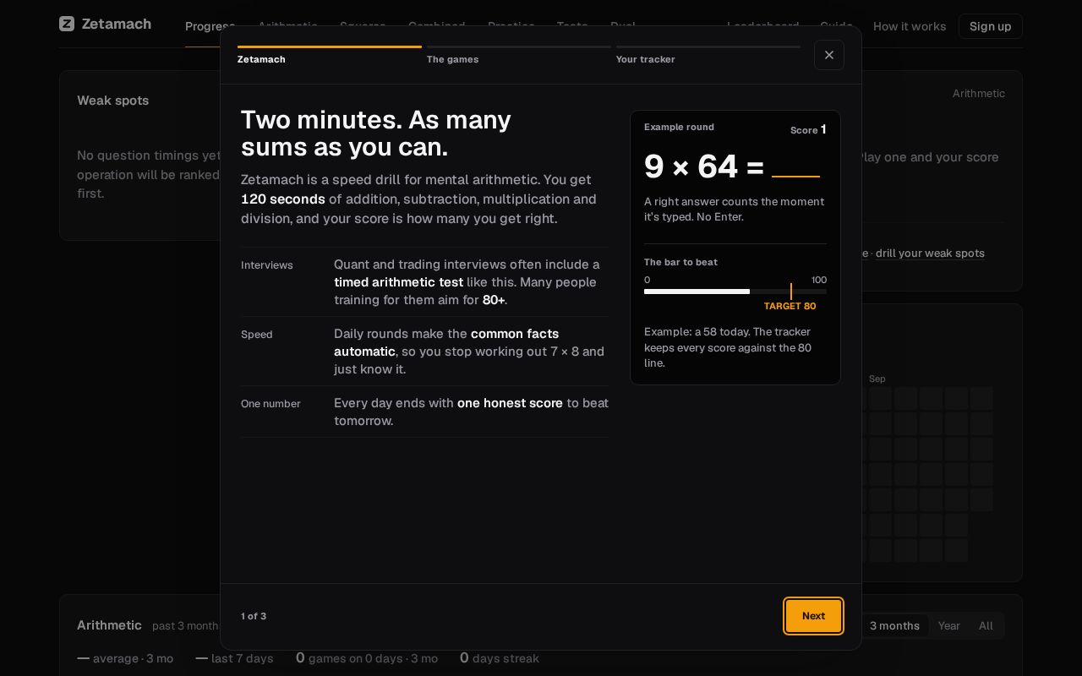Click the 'Arithmetic' heading at bottom
The height and width of the screenshot is (676, 1082).
click(x=109, y=625)
